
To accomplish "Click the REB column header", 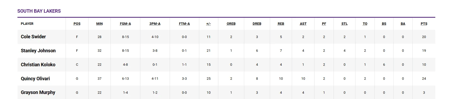I will [x=281, y=24].
